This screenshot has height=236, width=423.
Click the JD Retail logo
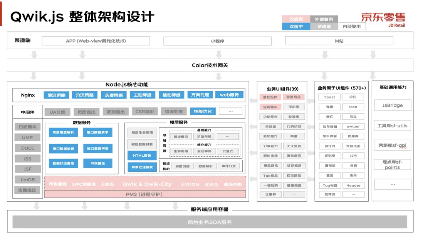click(x=383, y=19)
